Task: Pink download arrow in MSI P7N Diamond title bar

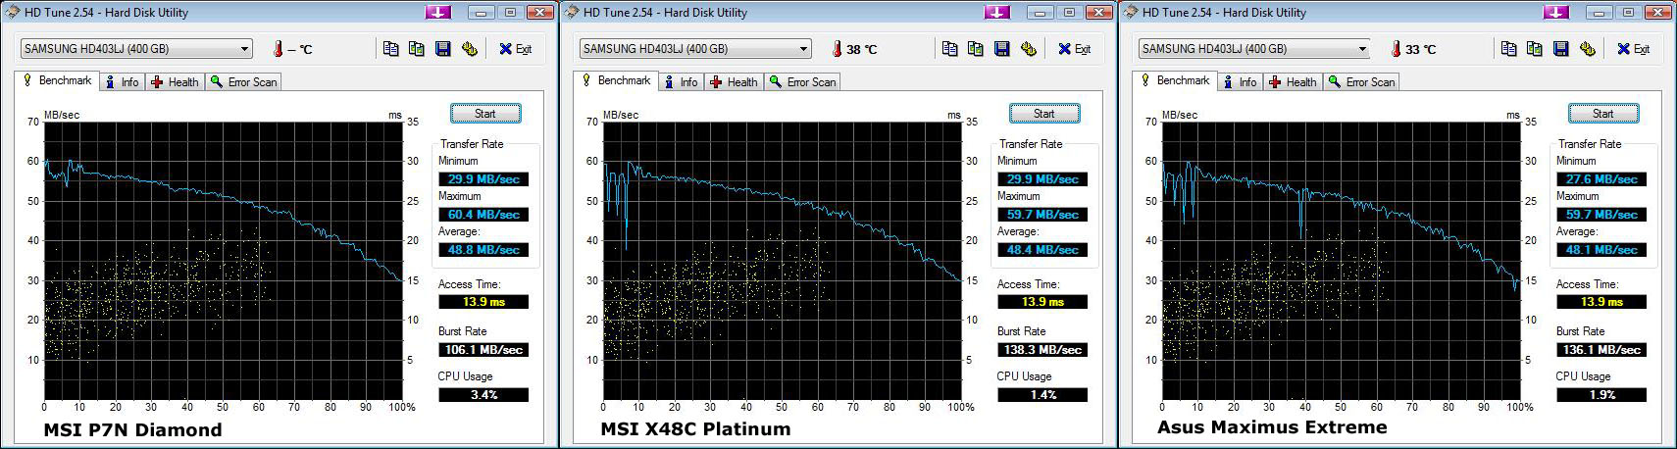Action: click(438, 12)
